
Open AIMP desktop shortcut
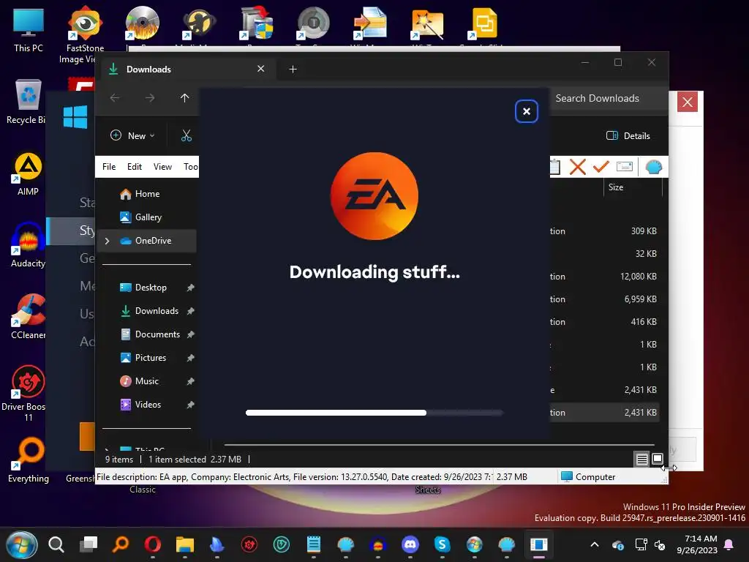pos(29,174)
